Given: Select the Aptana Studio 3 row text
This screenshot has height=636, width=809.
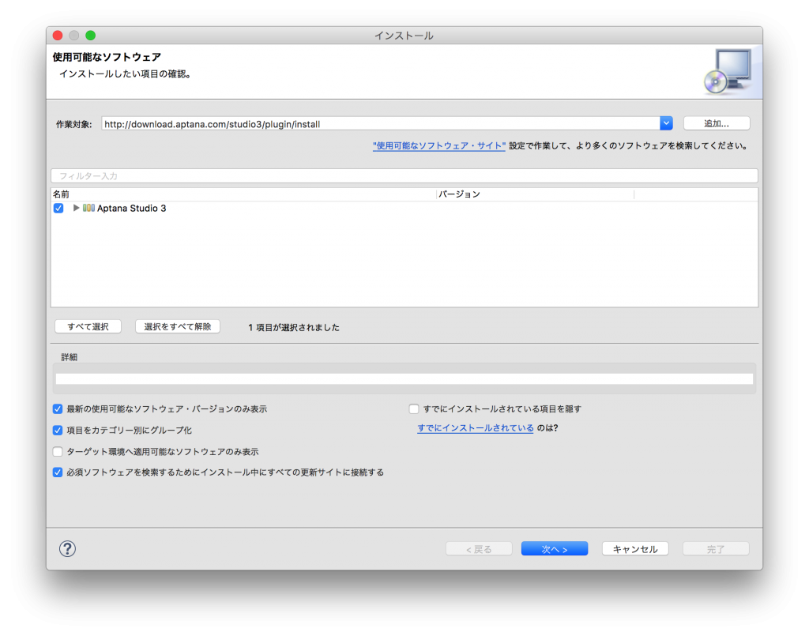Looking at the screenshot, I should point(132,209).
